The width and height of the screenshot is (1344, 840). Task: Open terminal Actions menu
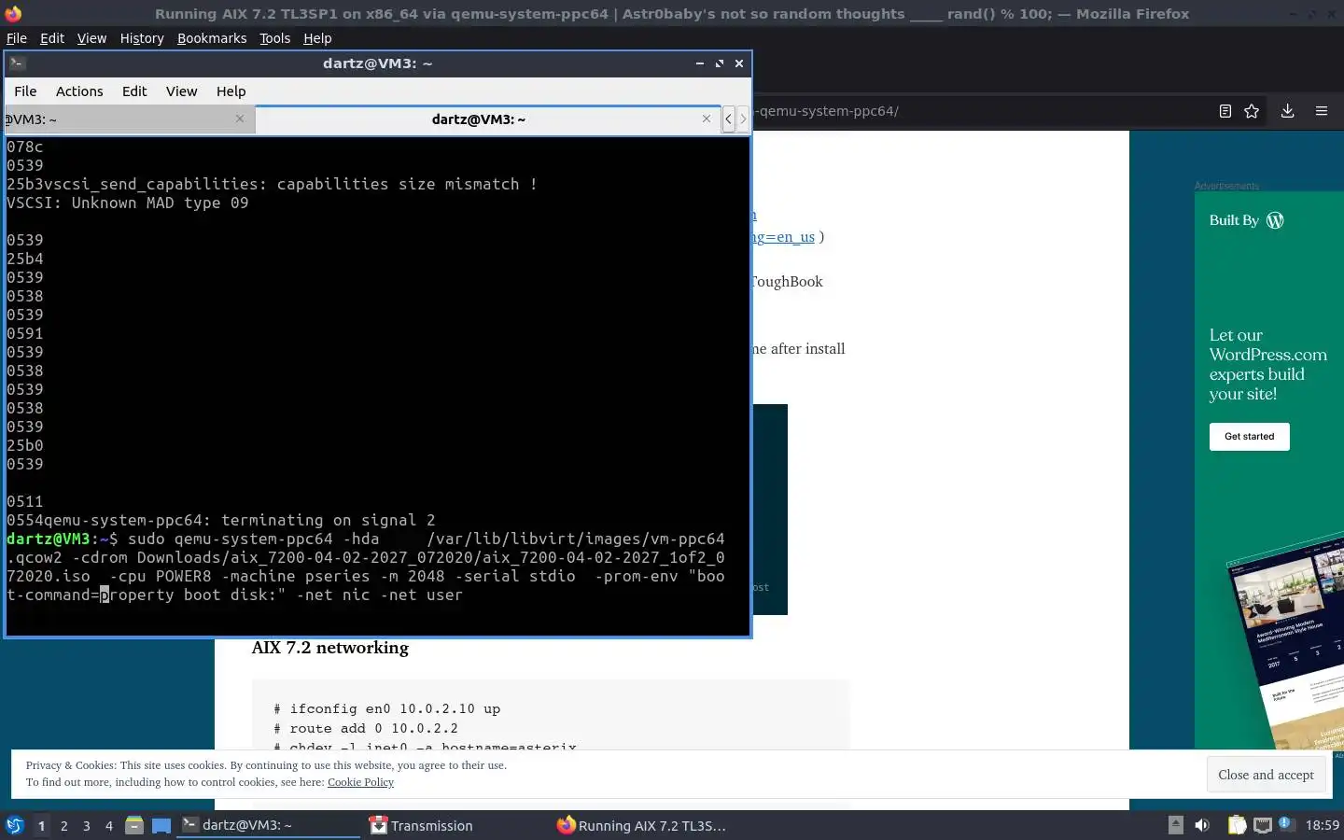(79, 91)
